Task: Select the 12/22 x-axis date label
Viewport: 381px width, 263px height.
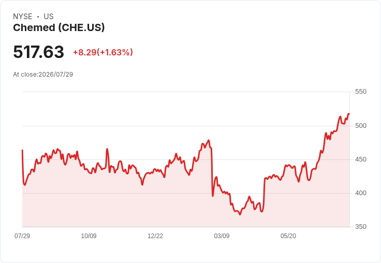Action: (155, 236)
